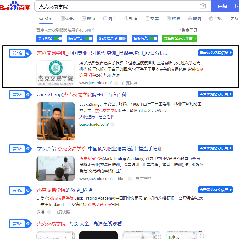Open the 更多 tab menu
The height and width of the screenshot is (239, 239).
click(x=234, y=19)
